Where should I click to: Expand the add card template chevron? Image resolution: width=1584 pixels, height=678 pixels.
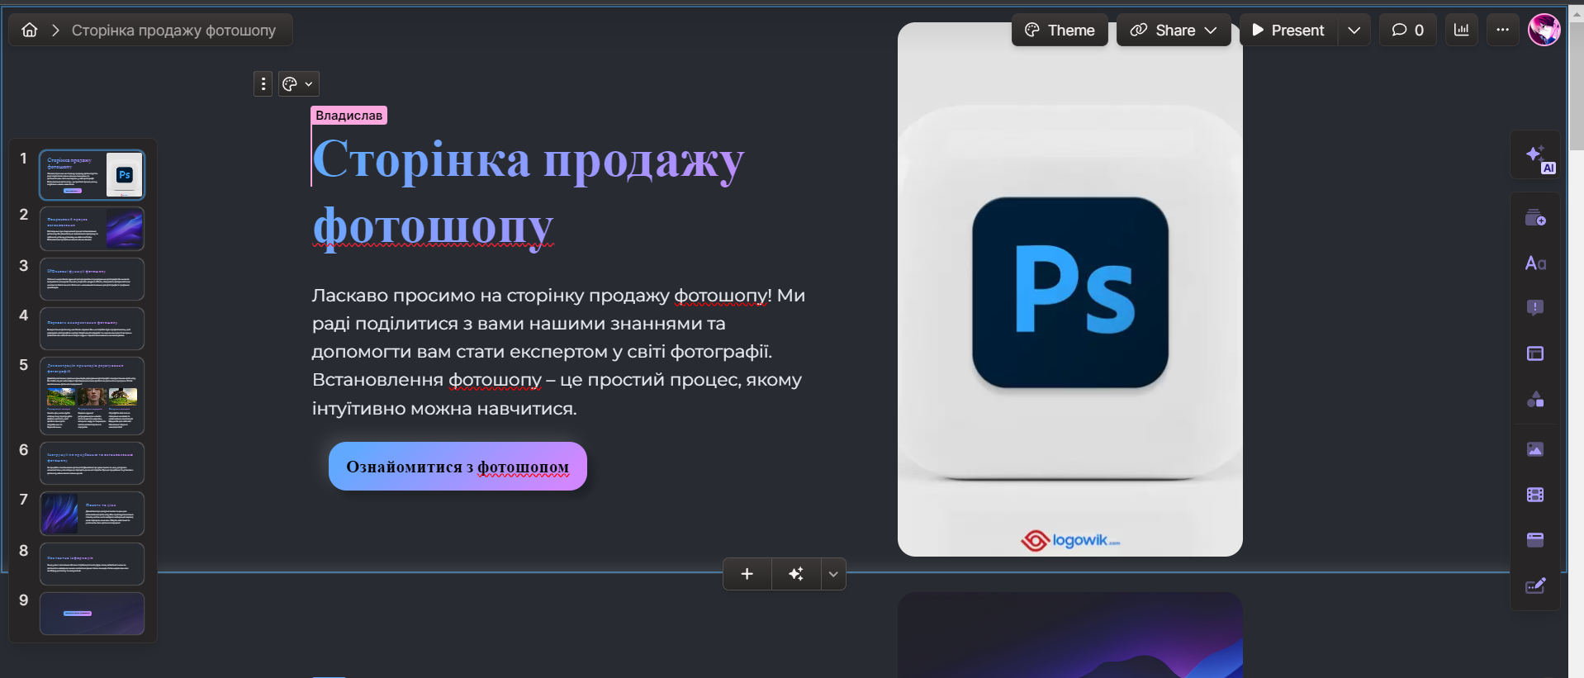point(833,574)
